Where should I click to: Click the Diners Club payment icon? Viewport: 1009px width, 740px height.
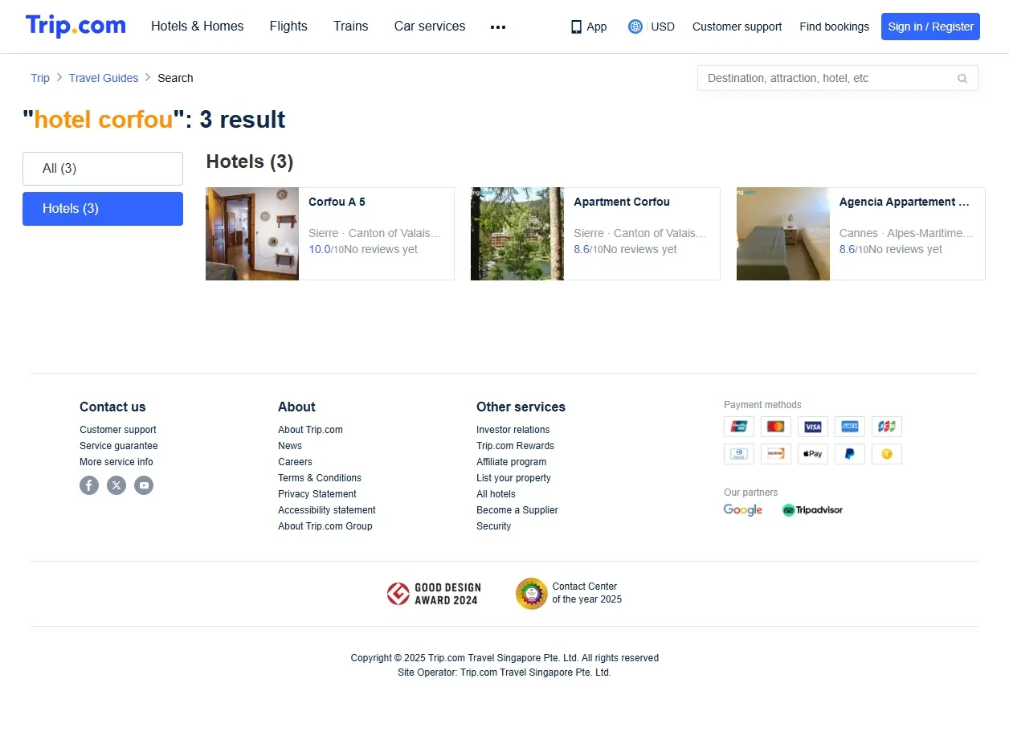(x=739, y=454)
